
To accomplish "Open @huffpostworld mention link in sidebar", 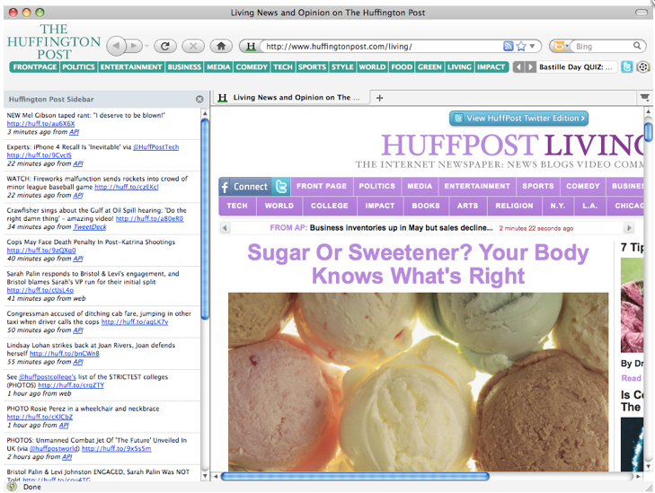I will (54, 448).
